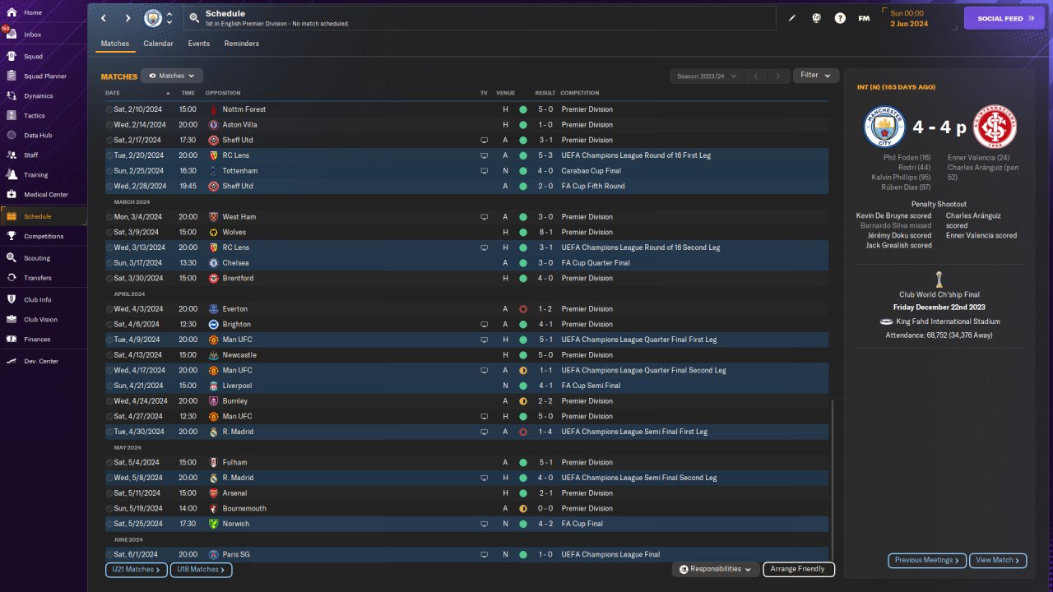Go to the next season arrow
Screen dimensions: 1053x592
(x=778, y=76)
